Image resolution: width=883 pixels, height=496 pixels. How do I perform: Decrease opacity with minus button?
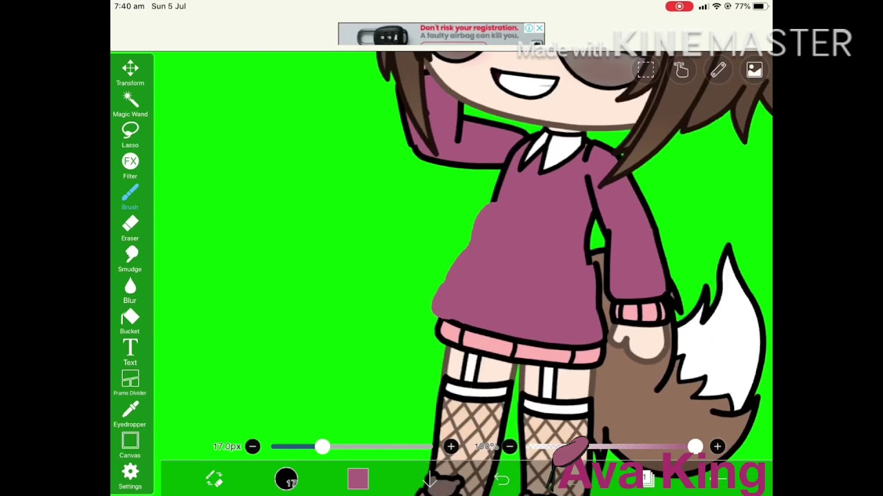pos(510,447)
